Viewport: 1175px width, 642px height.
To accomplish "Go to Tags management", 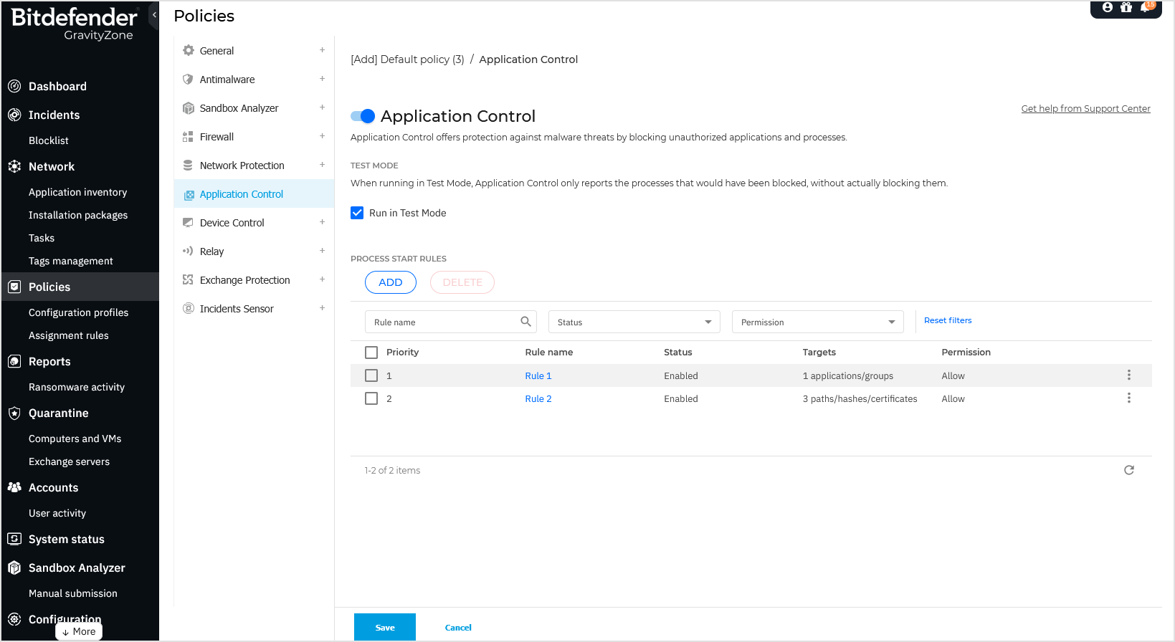I will coord(71,261).
